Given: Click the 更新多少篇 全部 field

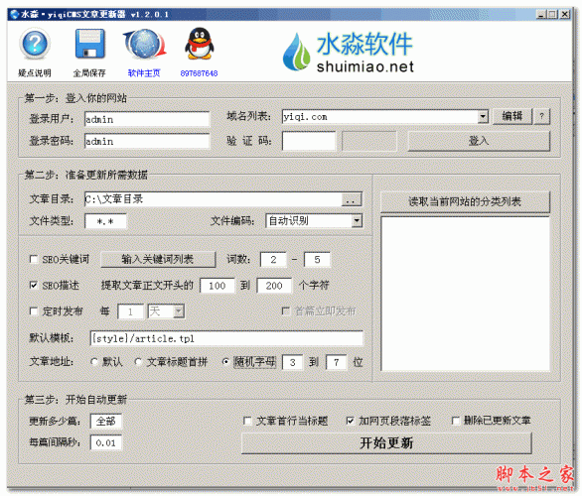Looking at the screenshot, I should [x=106, y=422].
